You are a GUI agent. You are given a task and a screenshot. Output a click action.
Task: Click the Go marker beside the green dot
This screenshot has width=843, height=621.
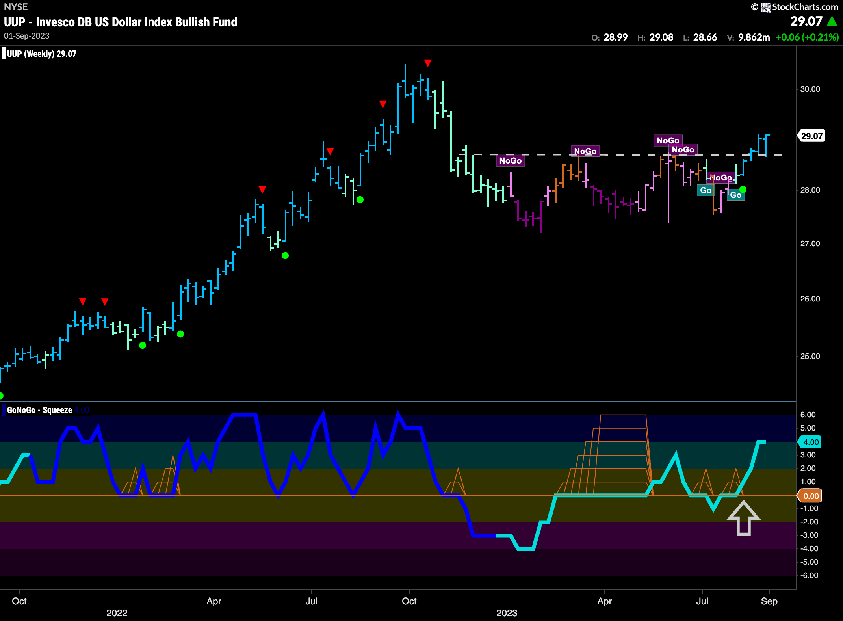[x=735, y=195]
